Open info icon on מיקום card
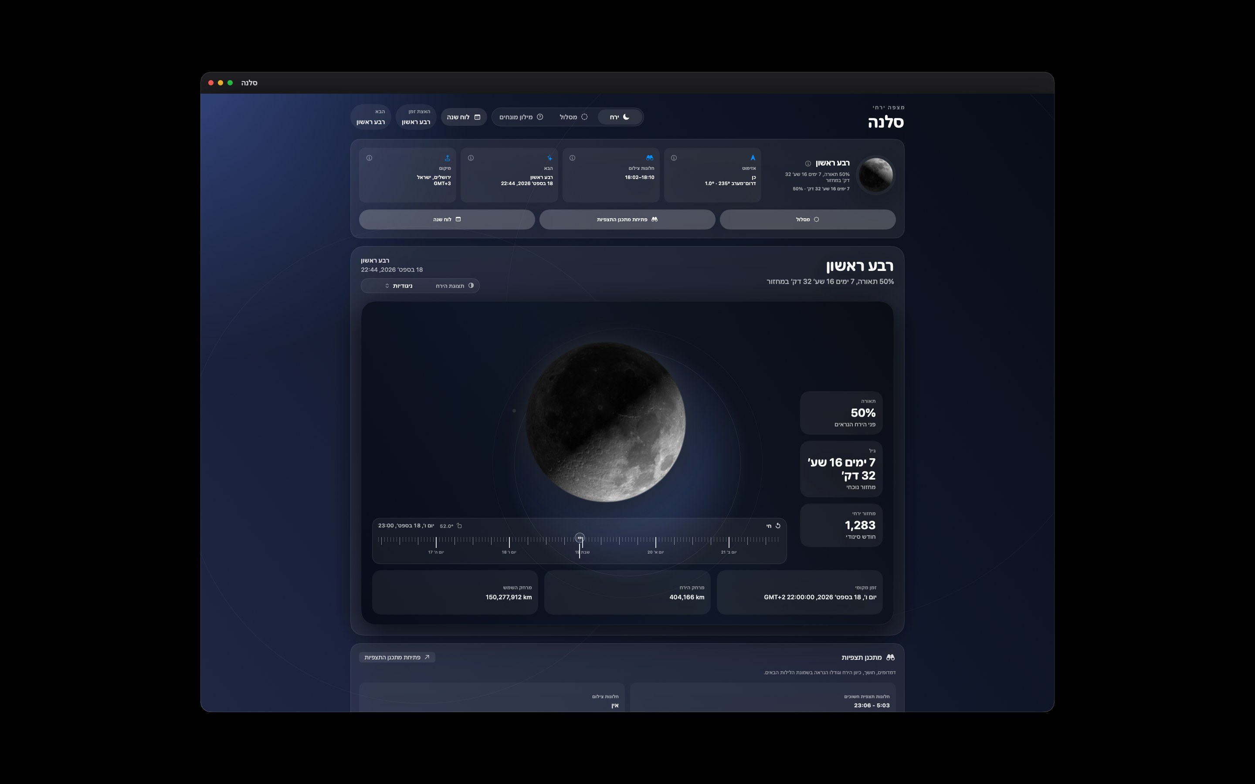 [x=369, y=158]
